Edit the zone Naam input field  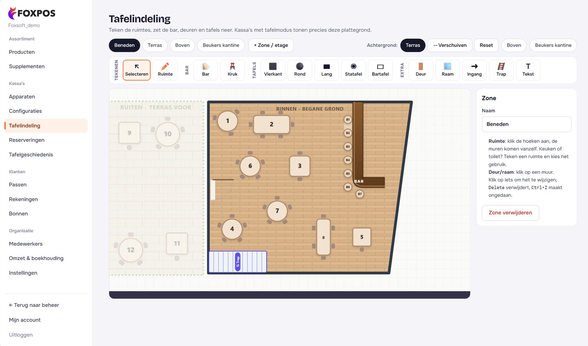coord(526,124)
